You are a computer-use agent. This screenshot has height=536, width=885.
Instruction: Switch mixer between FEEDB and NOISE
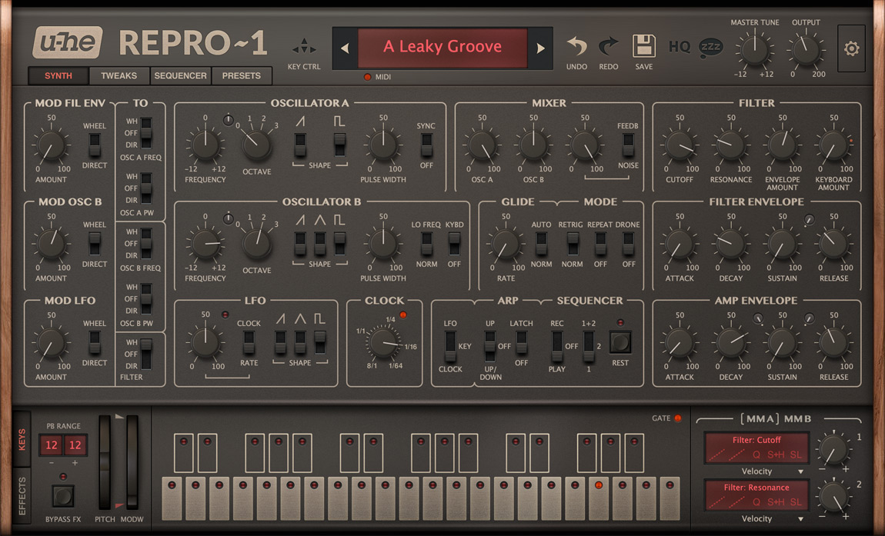629,143
